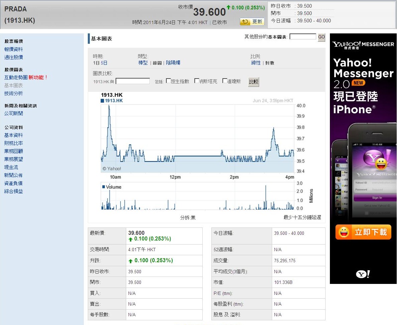Click the 市值 value 101.336B
This screenshot has height=325, width=397.
point(283,282)
